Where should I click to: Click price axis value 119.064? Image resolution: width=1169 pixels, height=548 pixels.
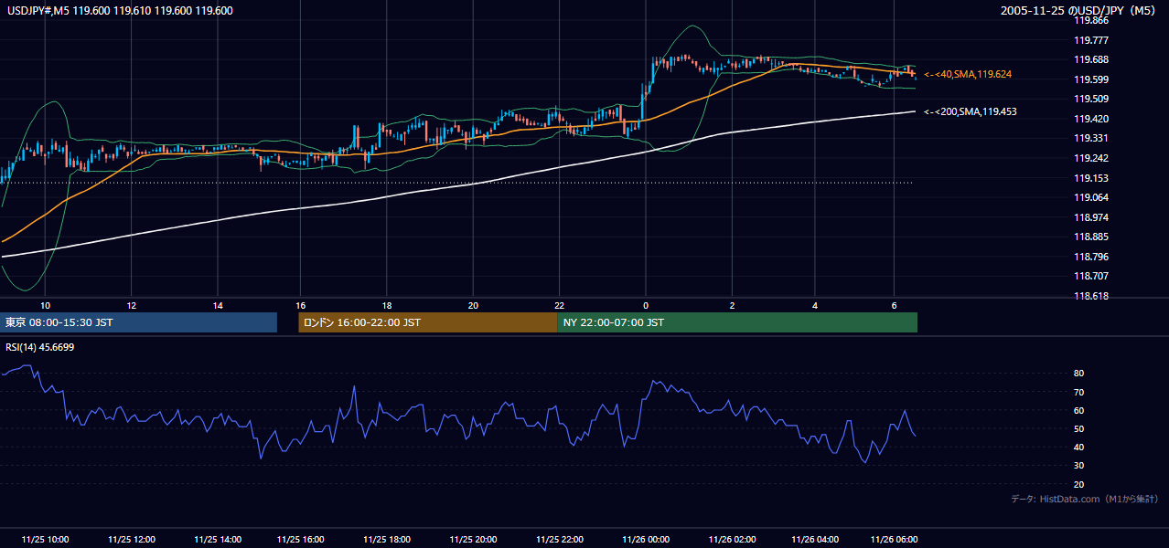[x=1091, y=197]
